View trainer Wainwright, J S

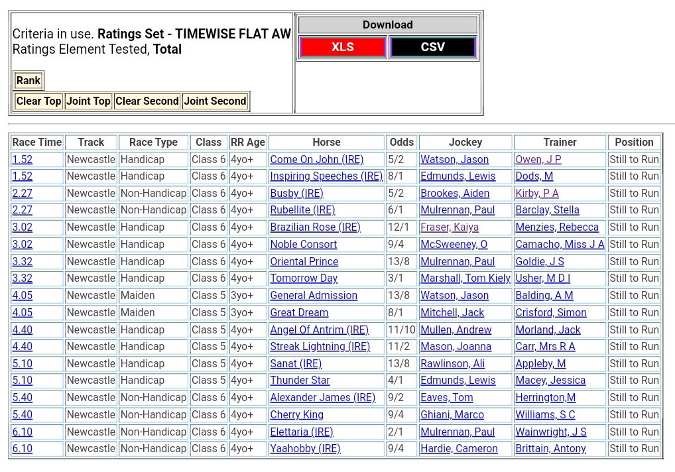(x=550, y=432)
